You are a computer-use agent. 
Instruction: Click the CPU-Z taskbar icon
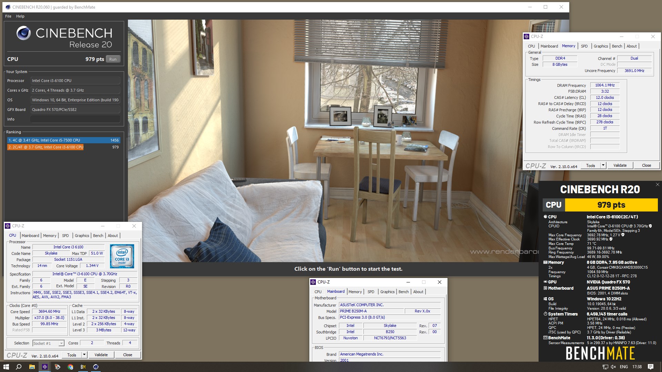45,367
